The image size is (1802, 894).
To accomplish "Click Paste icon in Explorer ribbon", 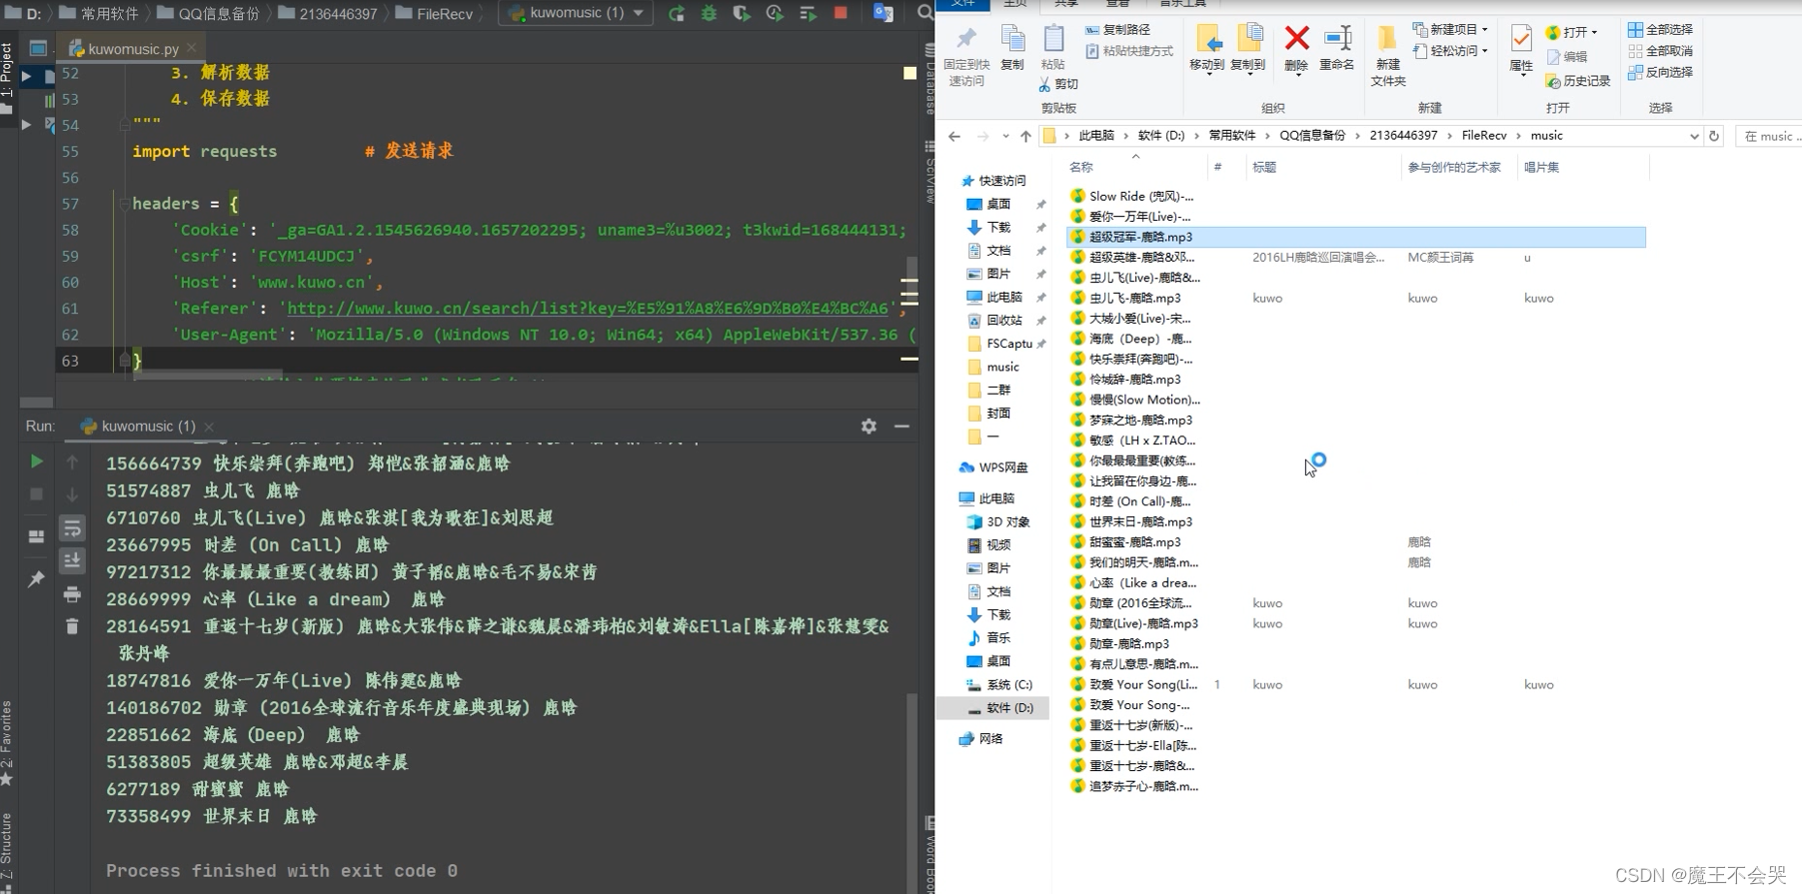I will [x=1053, y=48].
